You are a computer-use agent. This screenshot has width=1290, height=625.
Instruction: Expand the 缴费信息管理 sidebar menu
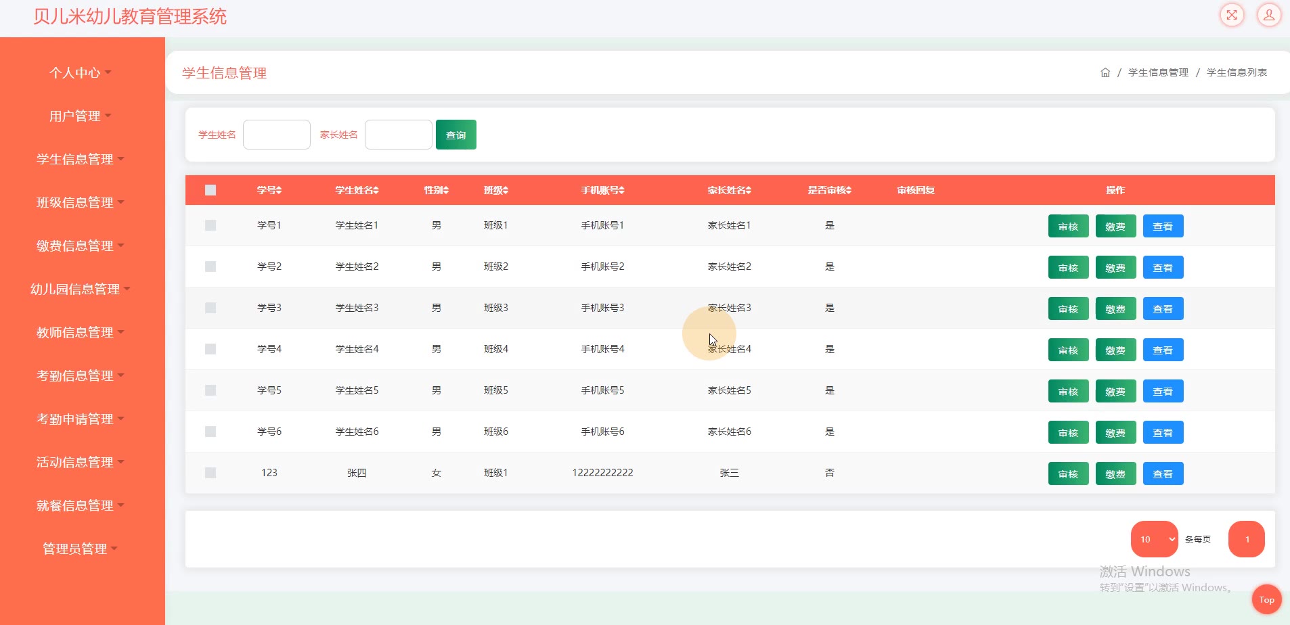pos(80,246)
